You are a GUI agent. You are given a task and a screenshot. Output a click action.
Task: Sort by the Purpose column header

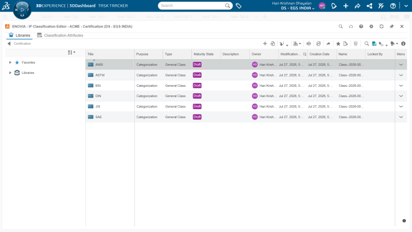pos(142,54)
